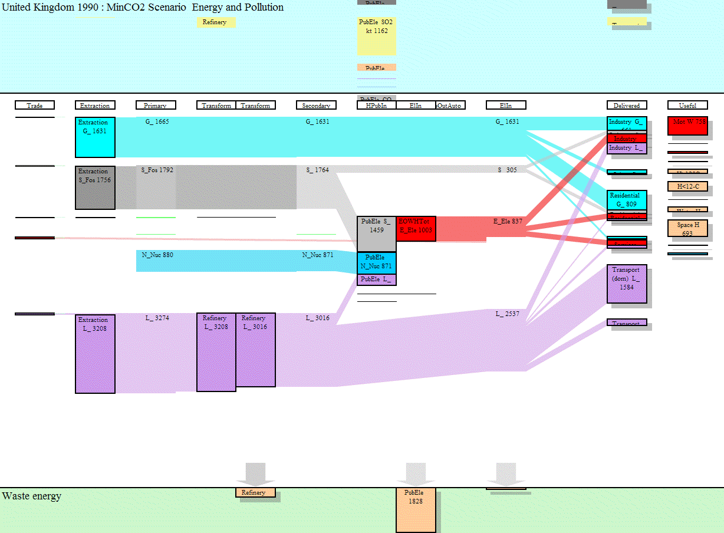Click the Trade column header
This screenshot has width=724, height=533.
click(x=35, y=106)
